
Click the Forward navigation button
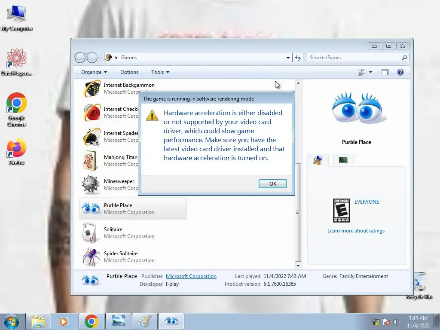(x=92, y=58)
